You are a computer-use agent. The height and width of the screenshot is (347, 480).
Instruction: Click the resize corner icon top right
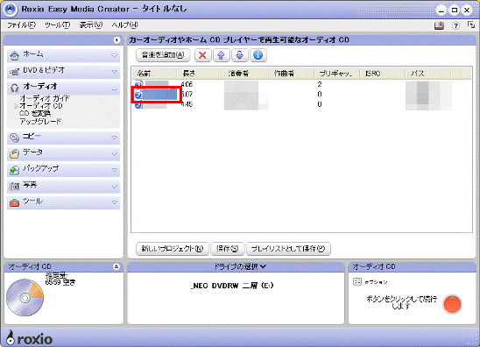pyautogui.click(x=471, y=25)
